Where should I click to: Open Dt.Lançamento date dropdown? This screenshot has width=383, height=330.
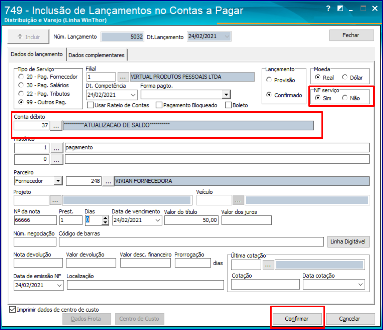click(227, 37)
